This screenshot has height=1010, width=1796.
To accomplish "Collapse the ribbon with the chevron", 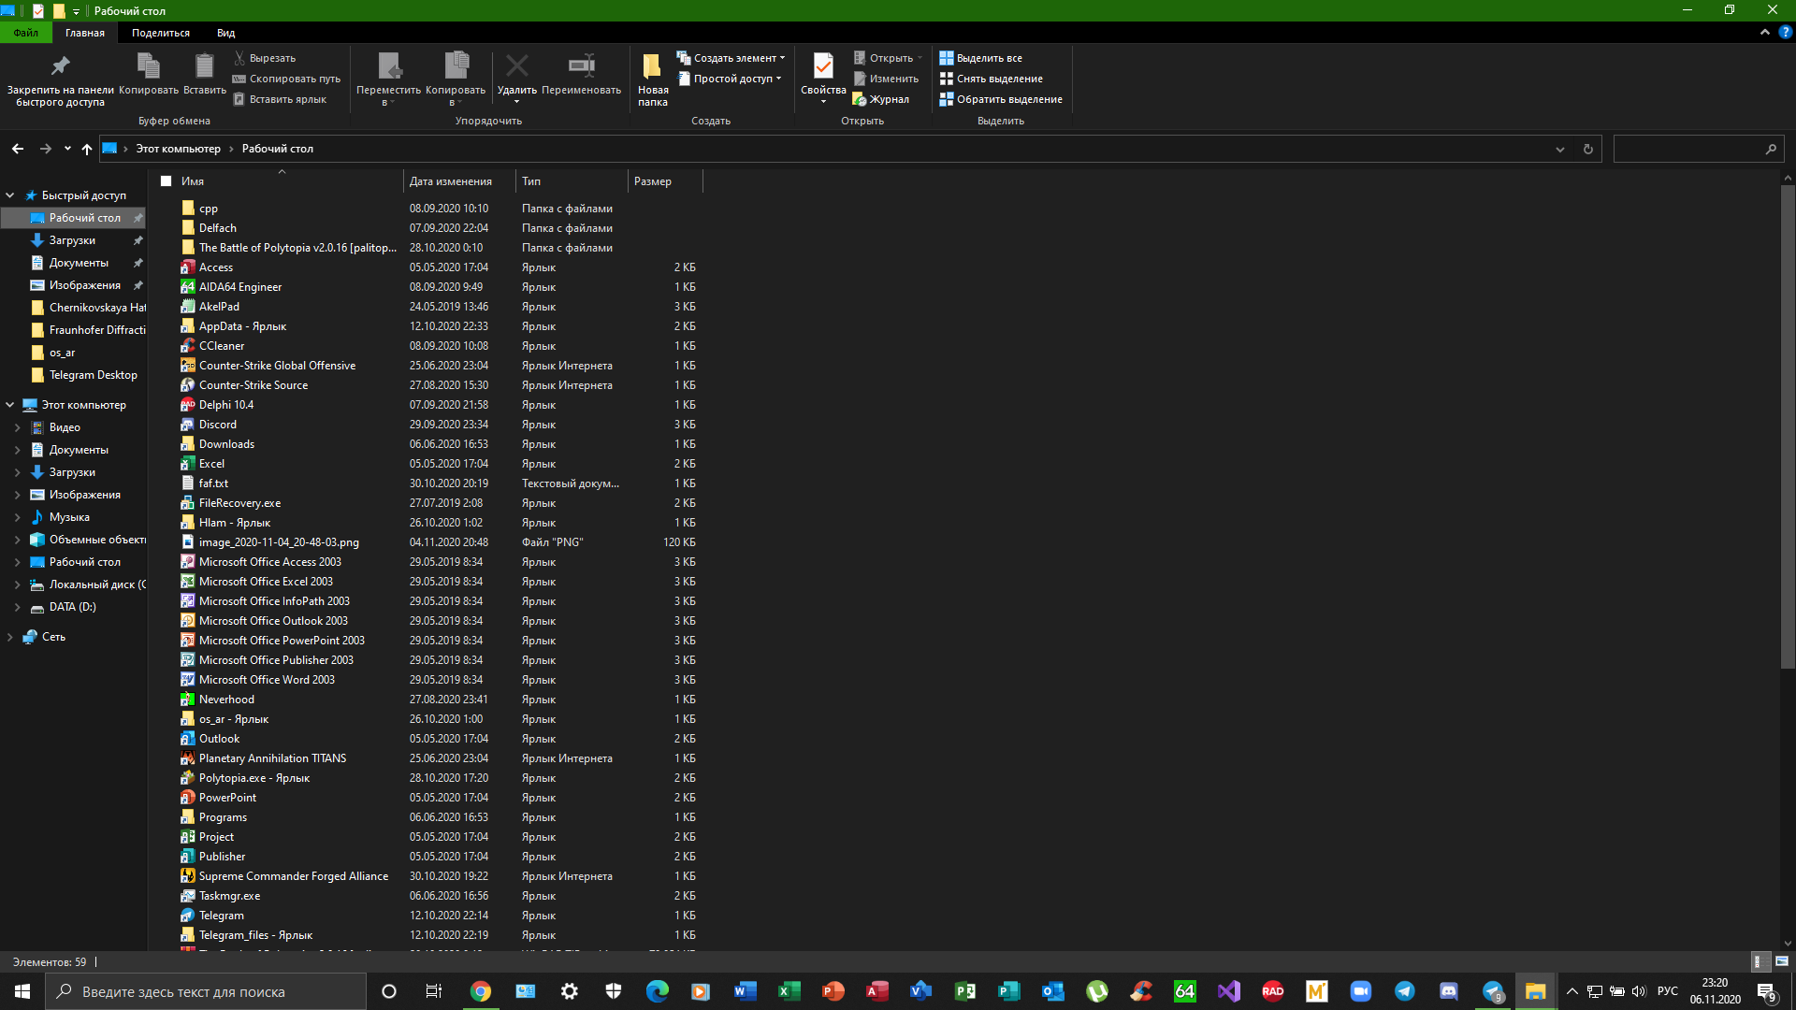I will (1765, 32).
